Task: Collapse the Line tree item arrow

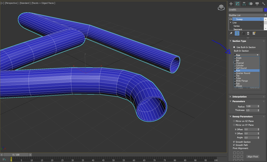Action: click(231, 23)
